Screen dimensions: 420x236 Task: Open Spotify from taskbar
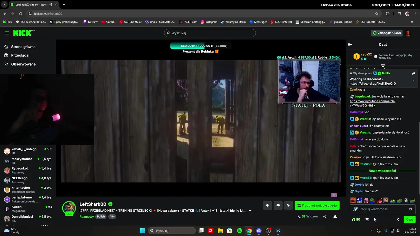pyautogui.click(x=240, y=231)
